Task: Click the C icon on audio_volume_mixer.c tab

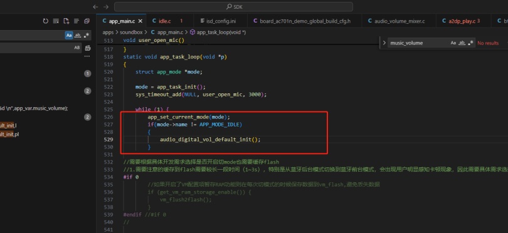Action: [369, 21]
